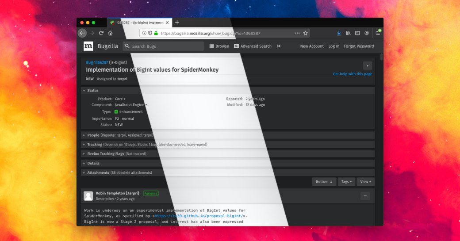The image size is (460, 241).
Task: Open the Downloads arrow icon
Action: 339,33
